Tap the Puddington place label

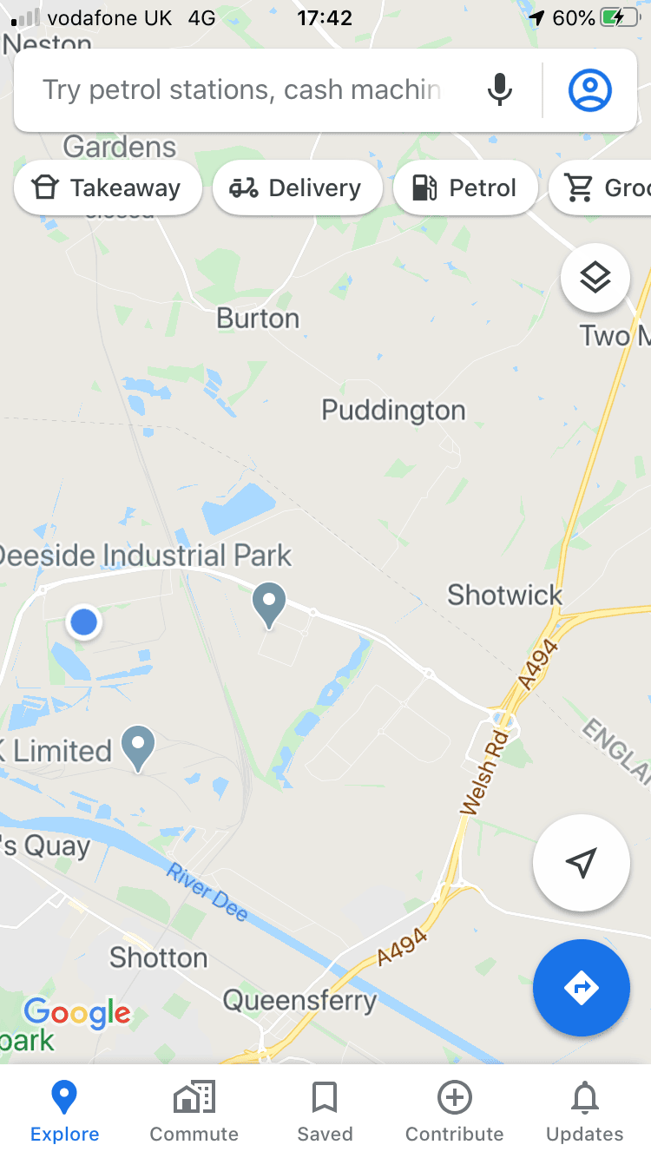[393, 410]
